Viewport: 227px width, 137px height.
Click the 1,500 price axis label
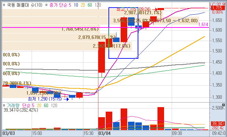click(x=217, y=51)
